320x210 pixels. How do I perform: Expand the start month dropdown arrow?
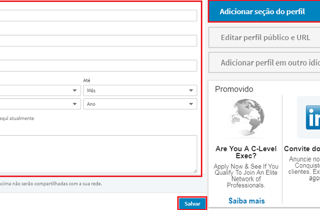point(75,90)
